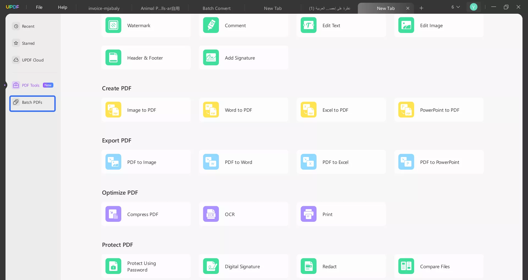Select the Compare Files label
528x280 pixels.
click(x=435, y=267)
